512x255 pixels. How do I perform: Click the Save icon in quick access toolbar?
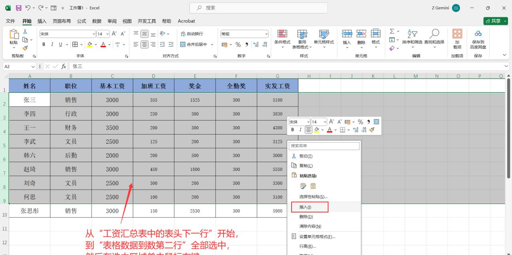pyautogui.click(x=18, y=8)
